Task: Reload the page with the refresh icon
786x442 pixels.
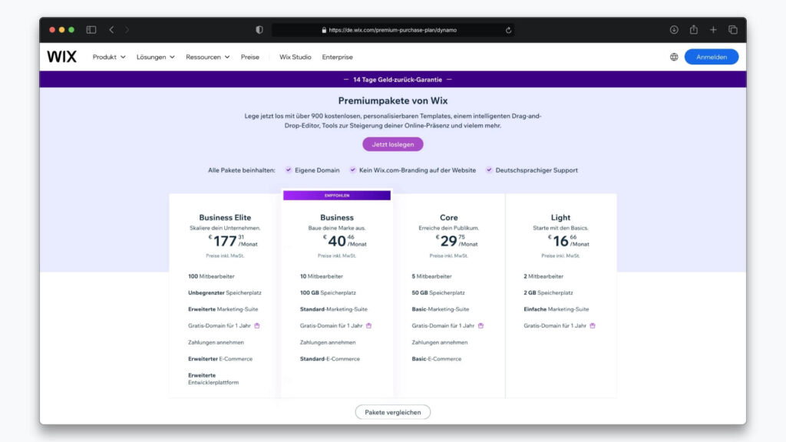Action: [508, 30]
